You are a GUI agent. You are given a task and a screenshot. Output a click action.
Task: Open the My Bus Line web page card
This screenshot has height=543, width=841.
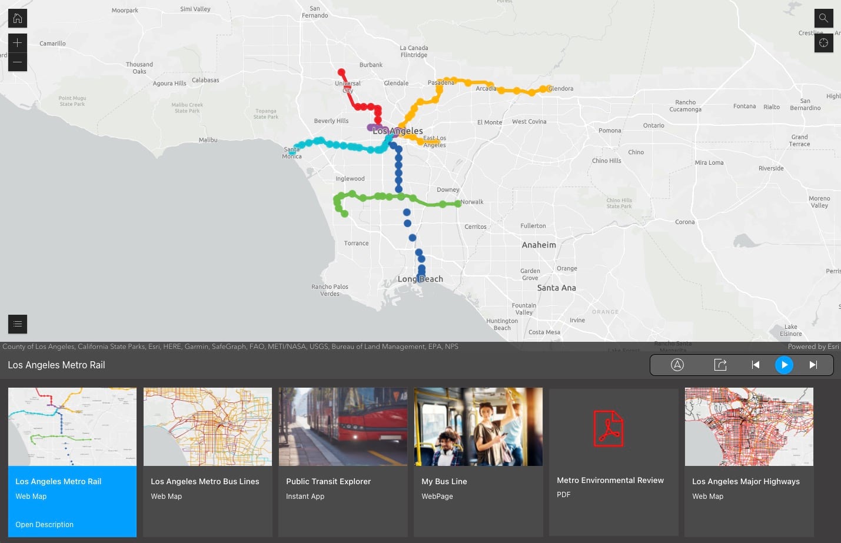[478, 462]
